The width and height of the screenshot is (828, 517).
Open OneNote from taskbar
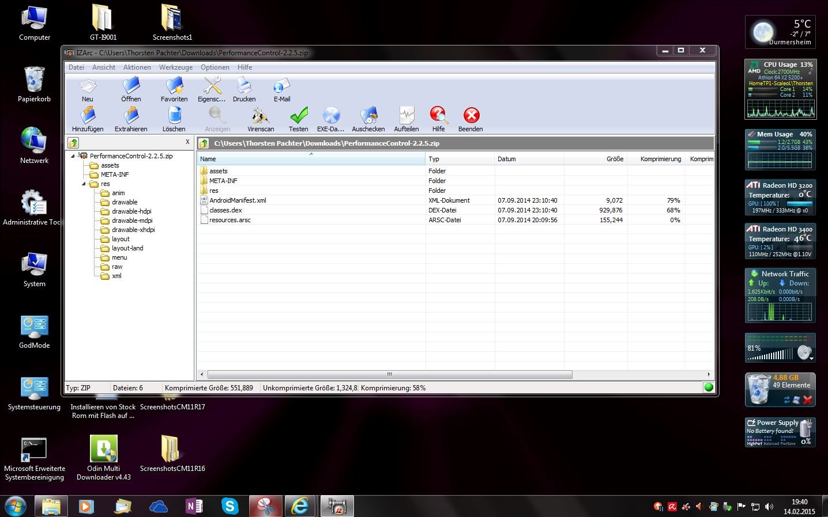click(194, 506)
